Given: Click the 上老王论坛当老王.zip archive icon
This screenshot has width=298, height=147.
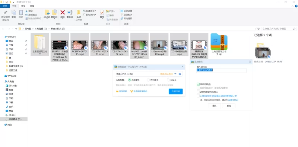Looking at the screenshot, I should pyautogui.click(x=219, y=42).
